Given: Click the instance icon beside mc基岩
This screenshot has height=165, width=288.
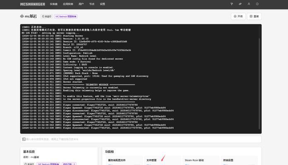Looking at the screenshot, I should coord(22,16).
